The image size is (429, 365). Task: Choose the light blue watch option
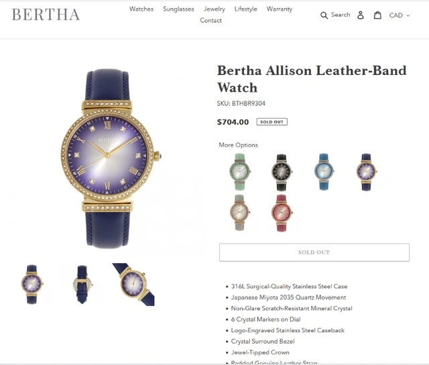[x=324, y=171]
